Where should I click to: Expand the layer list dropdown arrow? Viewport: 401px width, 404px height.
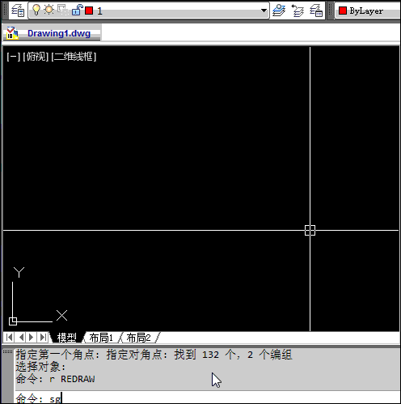click(x=264, y=11)
